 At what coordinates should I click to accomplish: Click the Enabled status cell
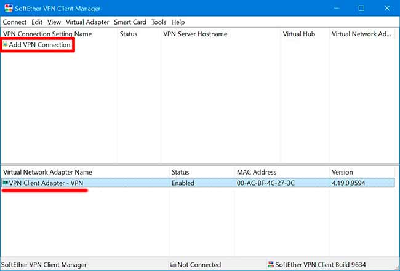[183, 183]
